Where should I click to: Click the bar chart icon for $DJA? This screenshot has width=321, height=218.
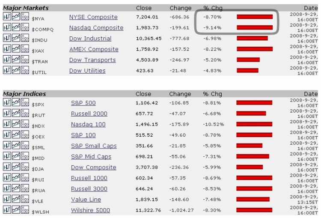tap(7, 166)
